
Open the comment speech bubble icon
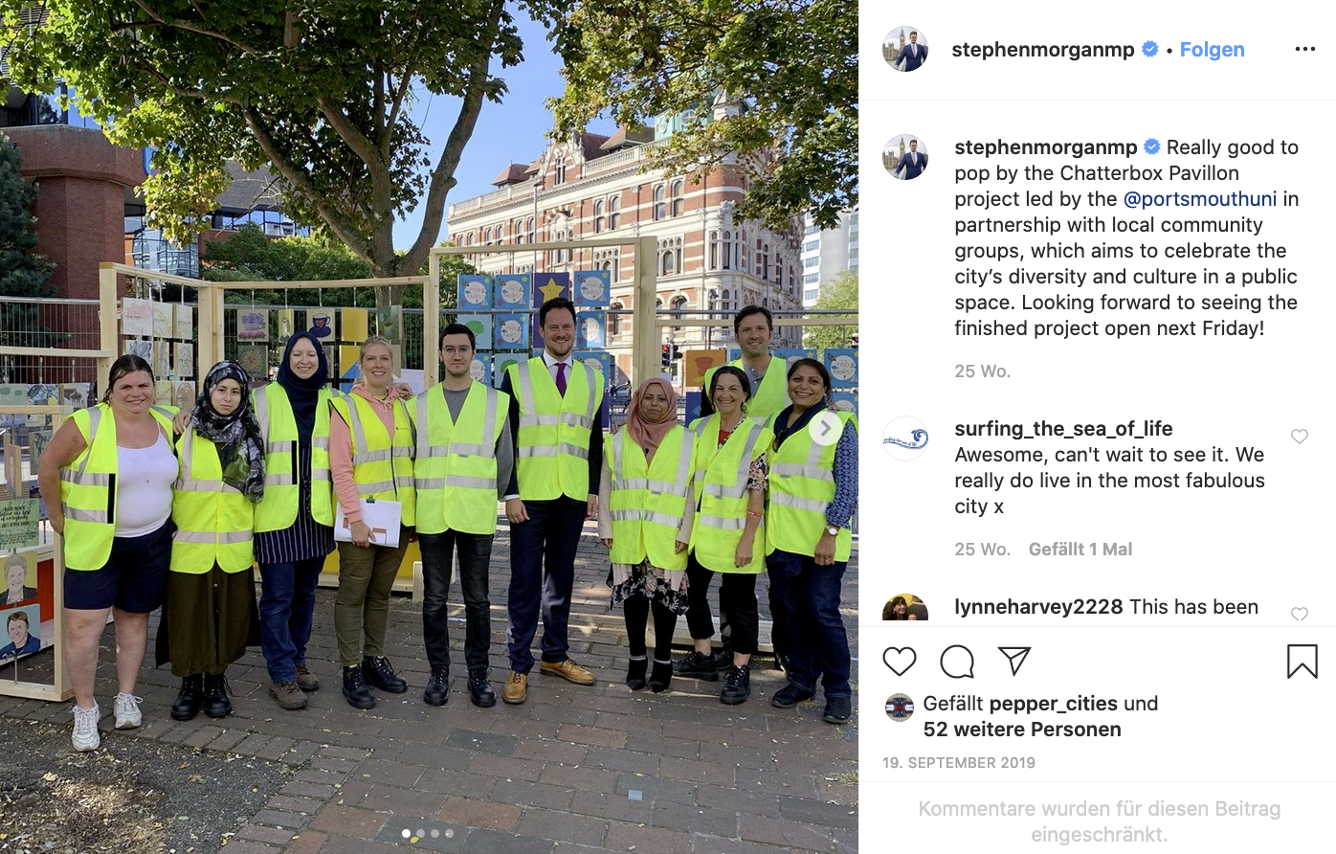(957, 662)
